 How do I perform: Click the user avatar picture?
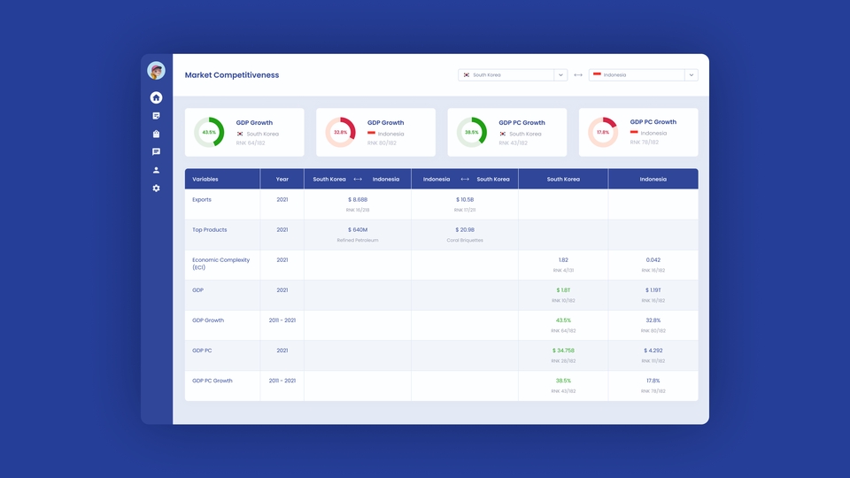[156, 71]
